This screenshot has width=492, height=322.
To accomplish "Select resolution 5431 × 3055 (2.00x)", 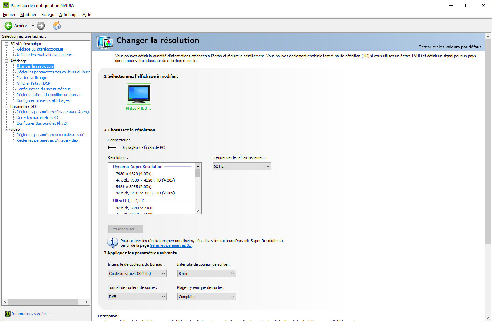I will (134, 187).
